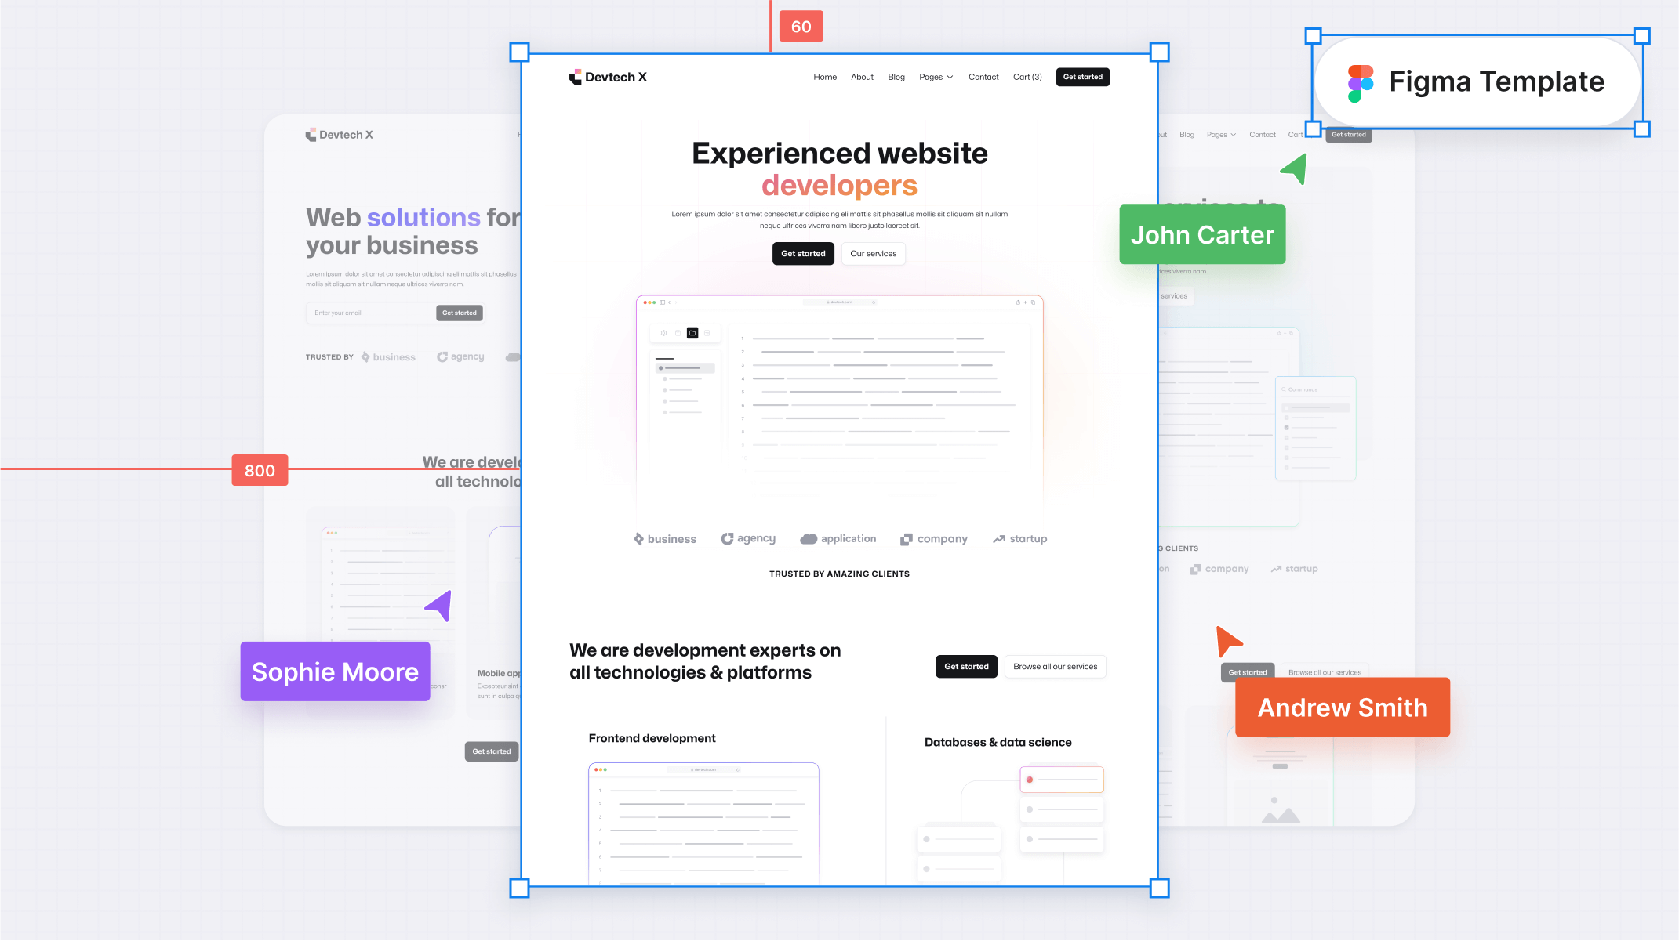
Task: Click the Get started button in hero section
Action: (804, 253)
